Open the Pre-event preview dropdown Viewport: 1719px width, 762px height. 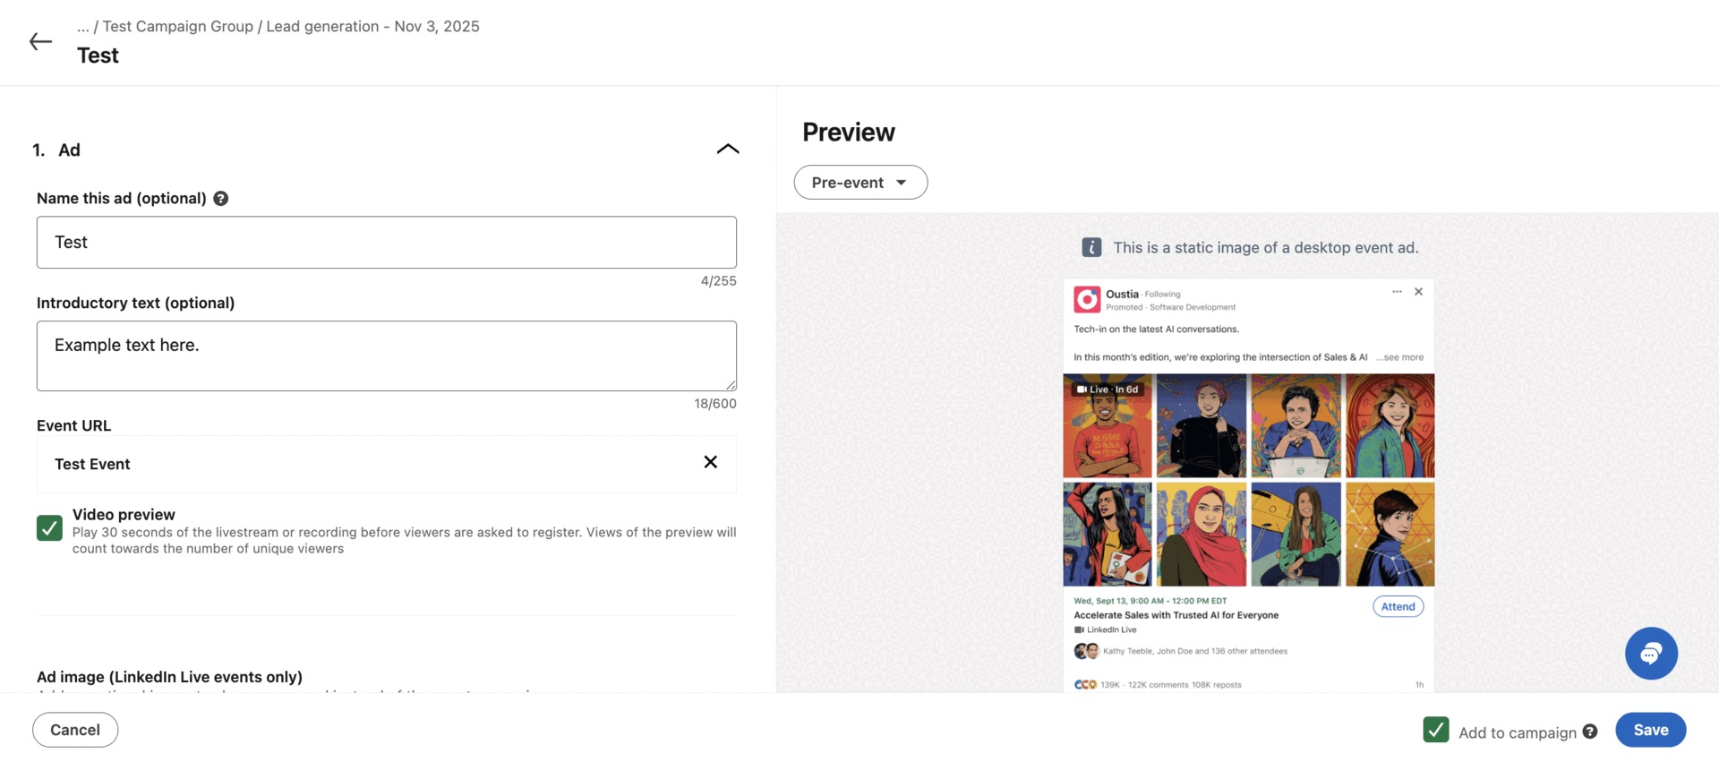click(x=859, y=183)
